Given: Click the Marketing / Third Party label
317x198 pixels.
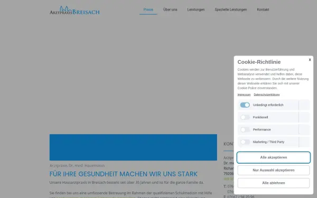Looking at the screenshot, I should click(268, 142).
